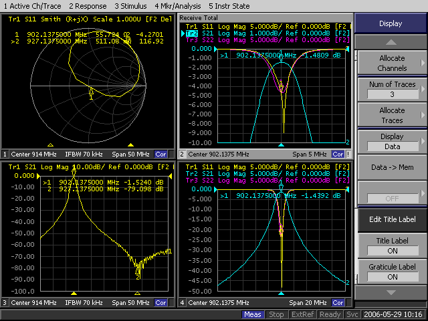428x321 pixels.
Task: Select channel 3 number box
Action: point(5,303)
